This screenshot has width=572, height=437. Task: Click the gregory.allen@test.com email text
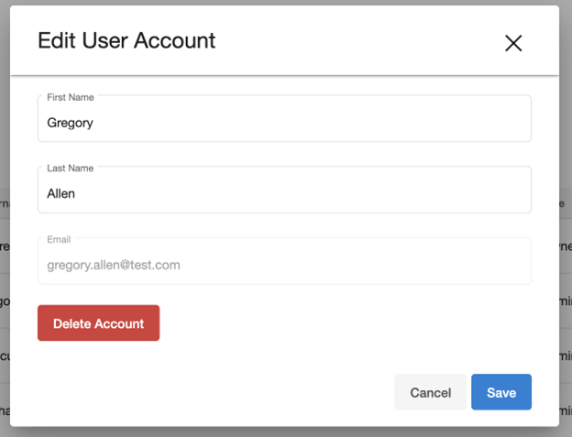tap(114, 265)
